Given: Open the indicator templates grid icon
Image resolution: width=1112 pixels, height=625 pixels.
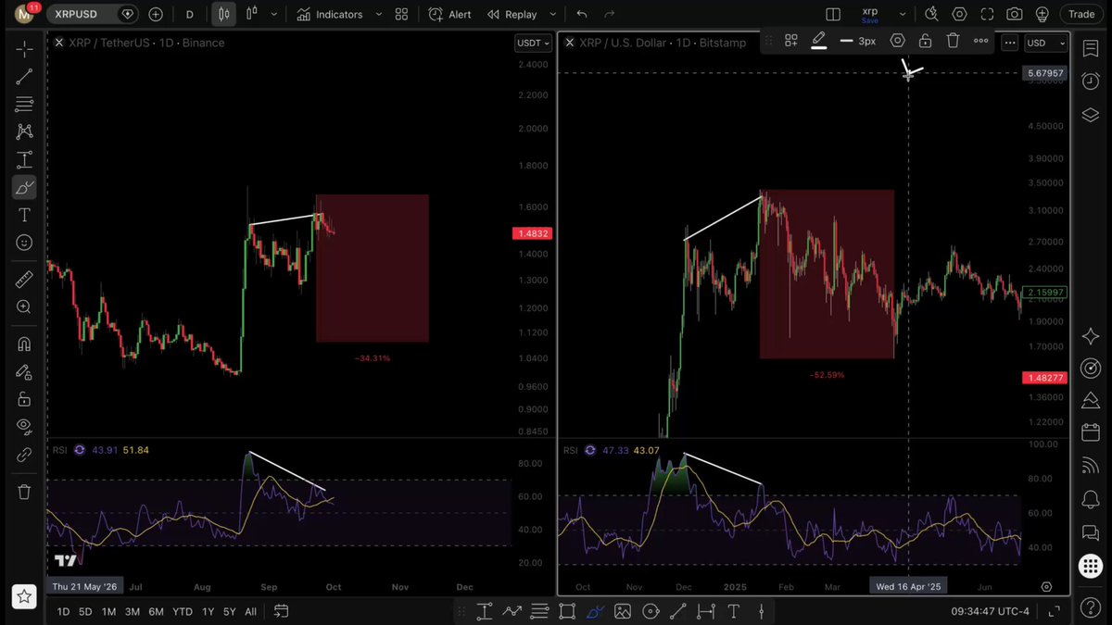Looking at the screenshot, I should point(401,15).
